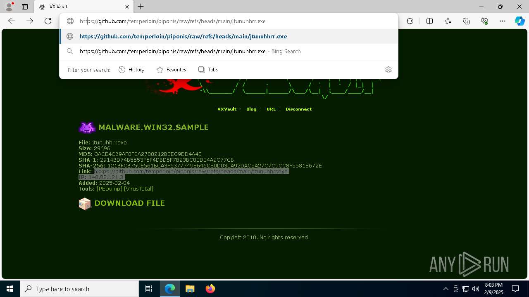The image size is (529, 297).
Task: Filter search by Favorites
Action: tap(171, 70)
